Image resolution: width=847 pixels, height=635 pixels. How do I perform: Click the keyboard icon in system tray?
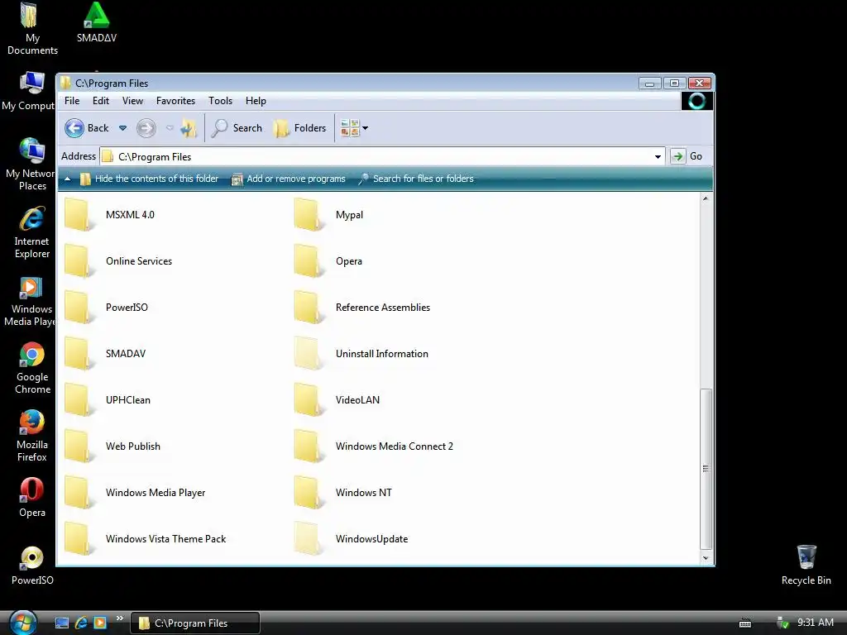[745, 623]
